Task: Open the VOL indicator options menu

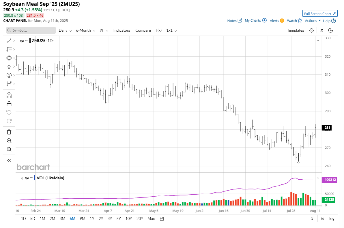Action: coord(32,177)
